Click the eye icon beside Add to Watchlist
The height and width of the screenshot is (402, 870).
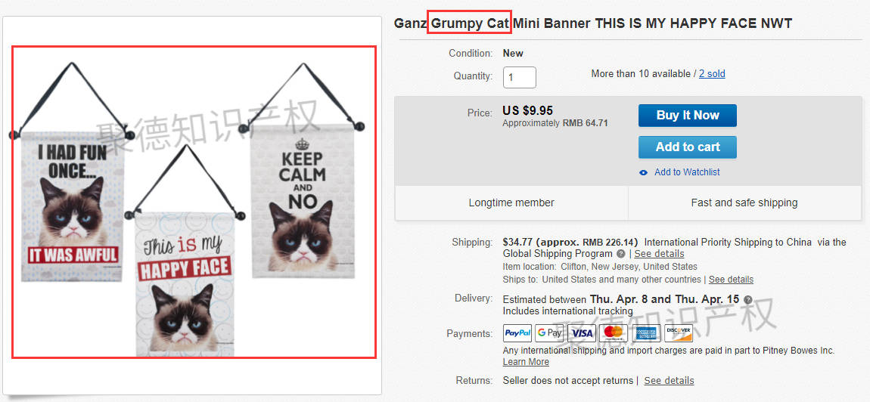pos(644,172)
